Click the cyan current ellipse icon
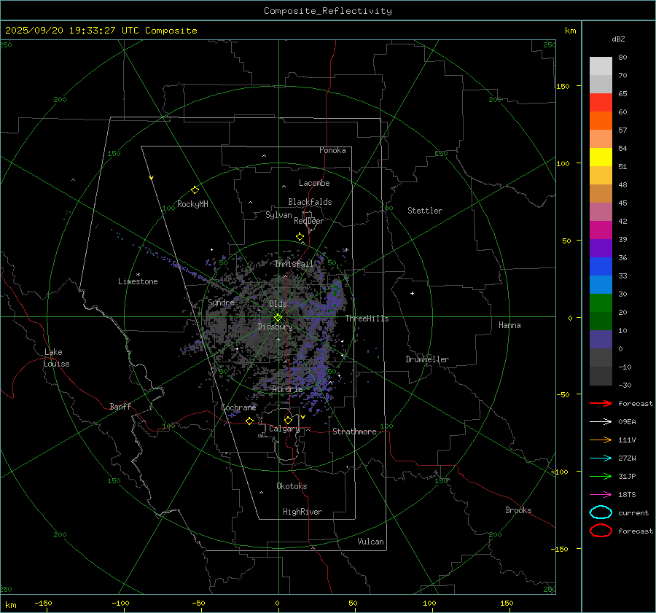This screenshot has height=613, width=656. click(x=601, y=512)
